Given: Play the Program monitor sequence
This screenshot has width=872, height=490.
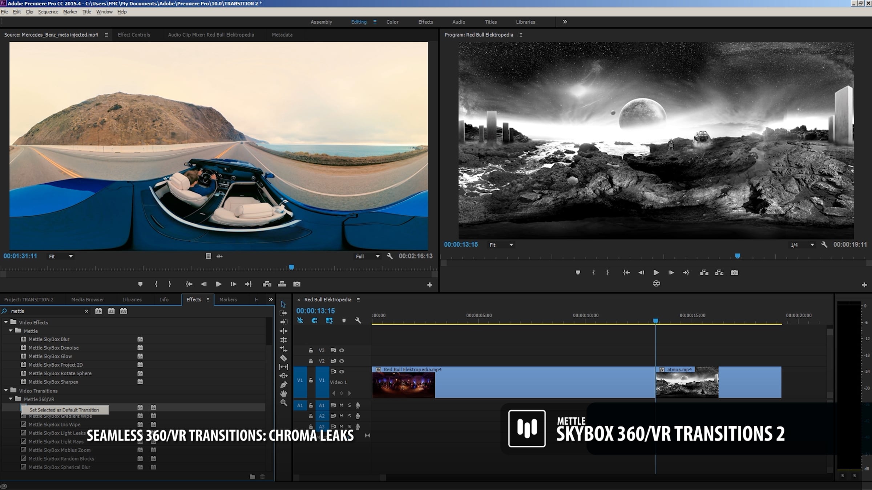Looking at the screenshot, I should pos(656,273).
